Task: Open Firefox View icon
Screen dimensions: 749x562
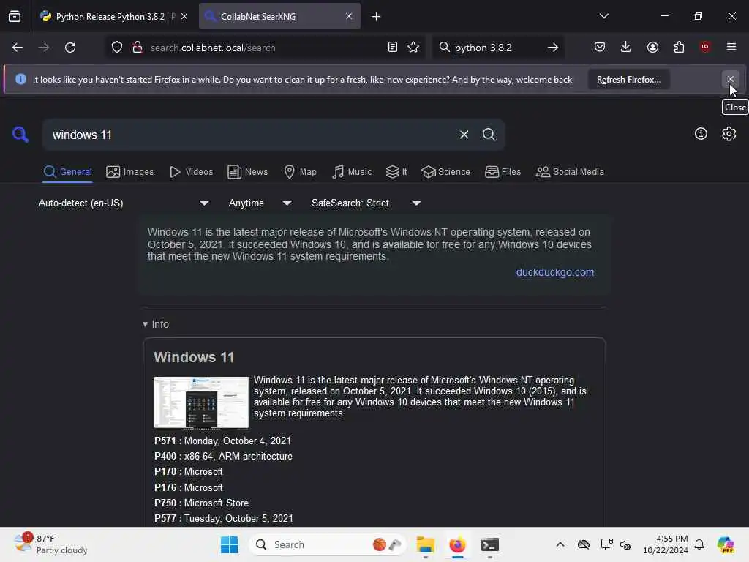Action: [x=15, y=16]
